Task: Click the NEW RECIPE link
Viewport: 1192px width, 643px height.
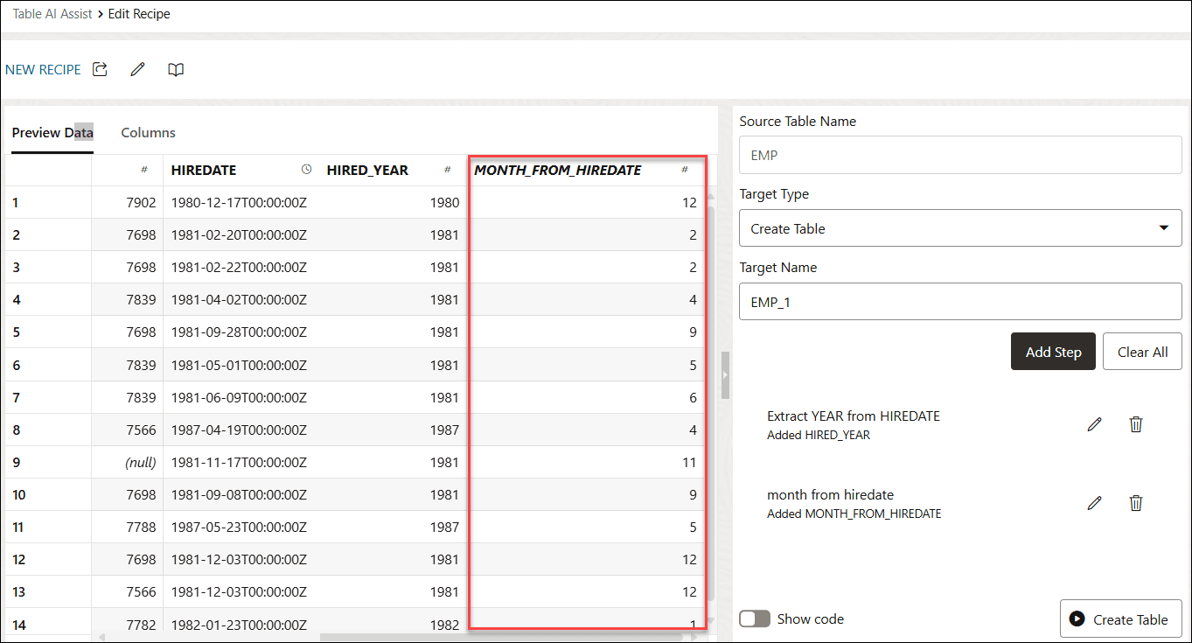Action: (44, 69)
